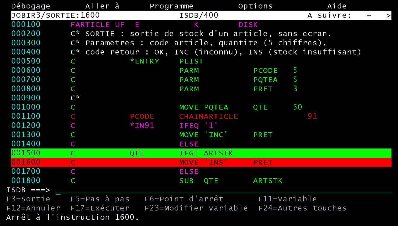Image resolution: width=398 pixels, height=226 pixels.
Task: Click MOVE 'INC' operation on line 001300
Action: pyautogui.click(x=203, y=135)
